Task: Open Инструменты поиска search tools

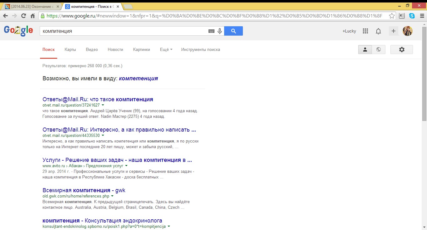Action: tap(201, 49)
